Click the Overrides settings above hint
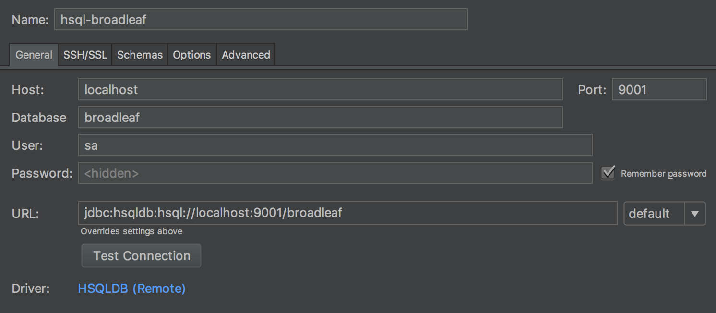 pos(131,231)
